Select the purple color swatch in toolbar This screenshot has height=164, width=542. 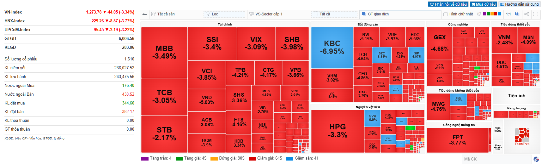pos(485,14)
